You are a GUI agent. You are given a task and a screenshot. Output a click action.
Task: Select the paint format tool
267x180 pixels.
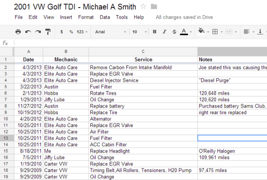48,32
